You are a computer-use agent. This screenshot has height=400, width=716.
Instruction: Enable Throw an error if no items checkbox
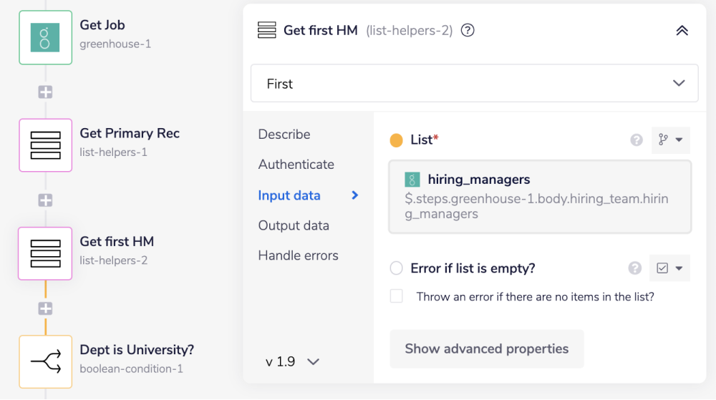click(397, 296)
